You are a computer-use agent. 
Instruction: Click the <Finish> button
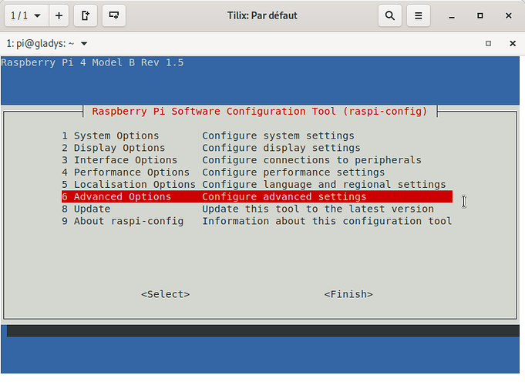coord(348,294)
